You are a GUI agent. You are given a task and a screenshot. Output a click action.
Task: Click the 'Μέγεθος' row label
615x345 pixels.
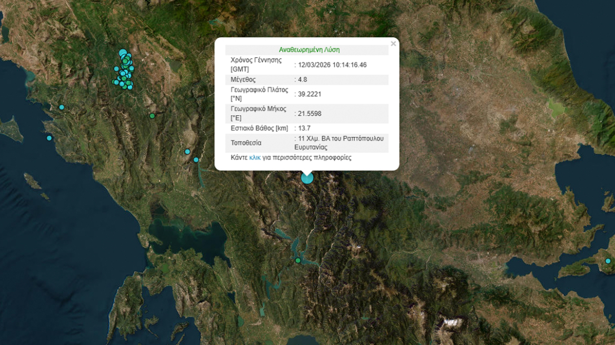pos(243,79)
